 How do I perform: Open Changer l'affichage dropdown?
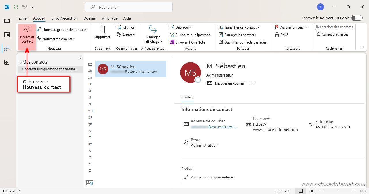coord(153,35)
